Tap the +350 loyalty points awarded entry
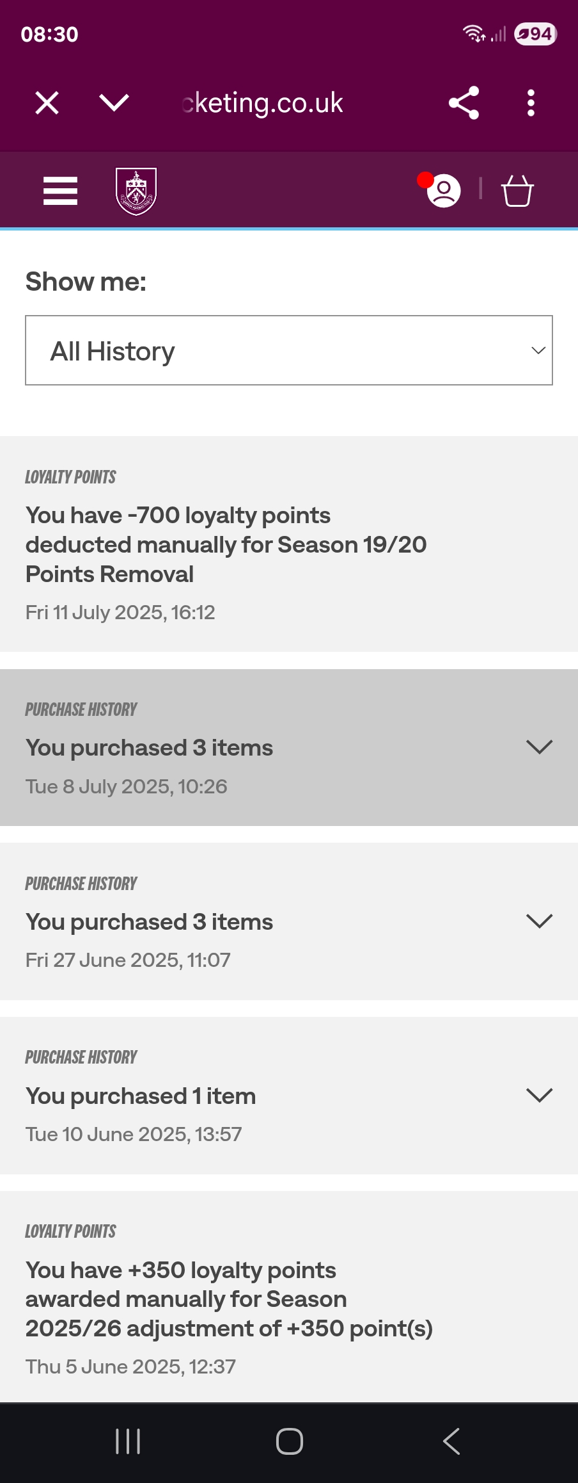 229,1299
